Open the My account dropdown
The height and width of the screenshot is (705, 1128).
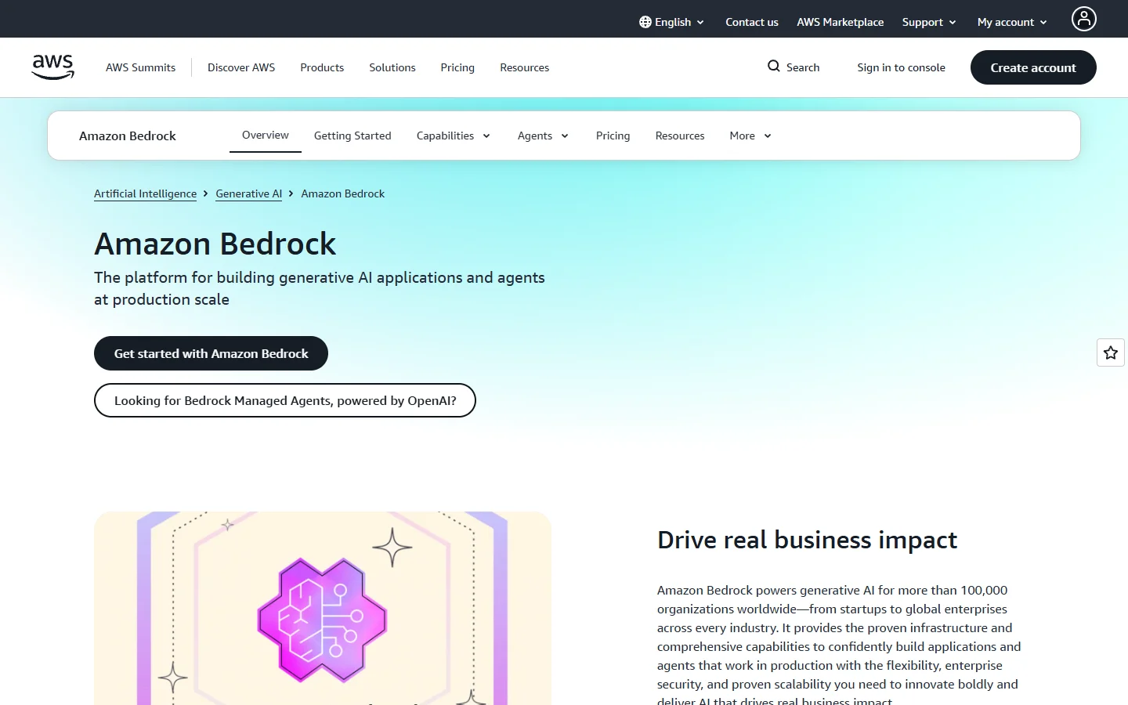click(1012, 22)
